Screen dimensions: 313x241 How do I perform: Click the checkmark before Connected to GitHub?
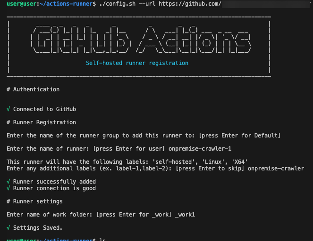coord(9,109)
